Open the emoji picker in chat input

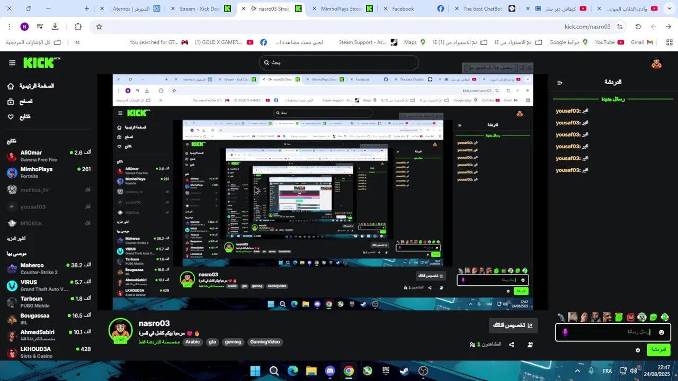coord(661,332)
